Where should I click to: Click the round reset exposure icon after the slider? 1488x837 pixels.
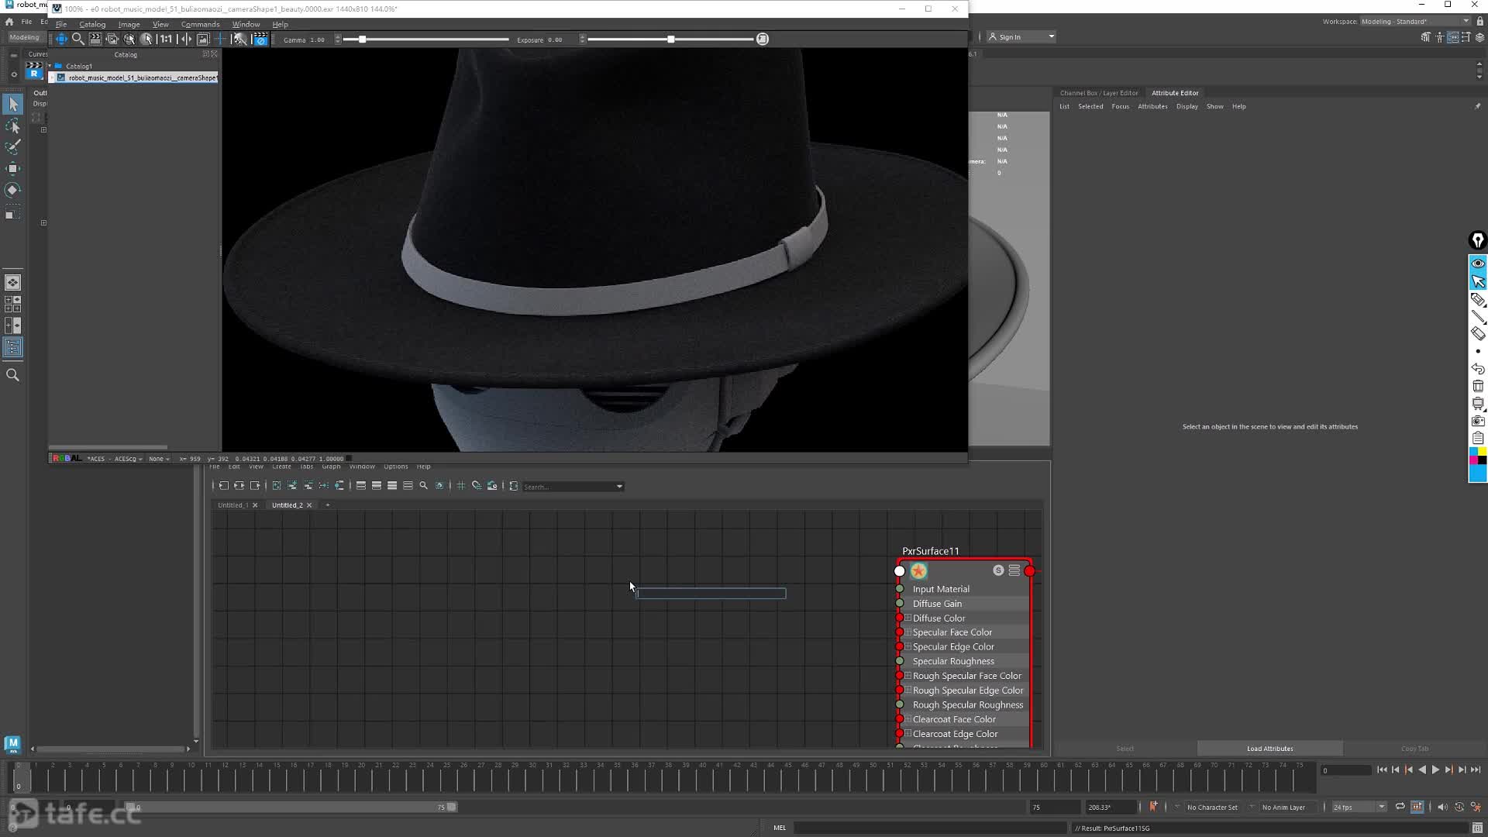[763, 39]
